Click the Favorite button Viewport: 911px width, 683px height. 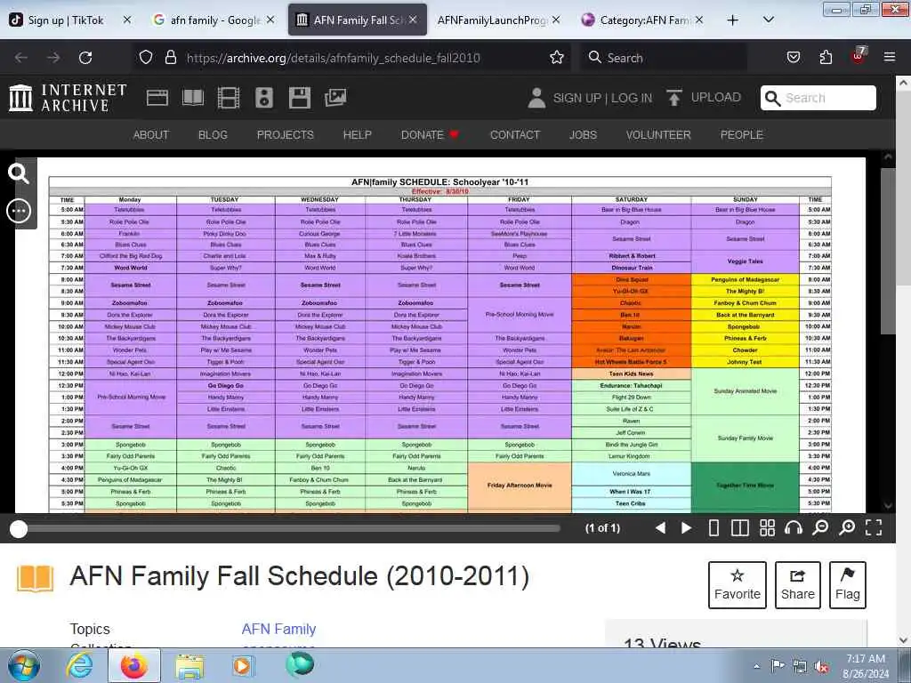738,585
